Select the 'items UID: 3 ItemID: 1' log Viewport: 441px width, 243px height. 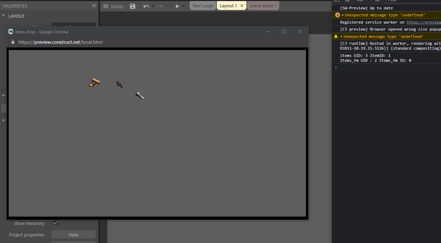(x=365, y=56)
